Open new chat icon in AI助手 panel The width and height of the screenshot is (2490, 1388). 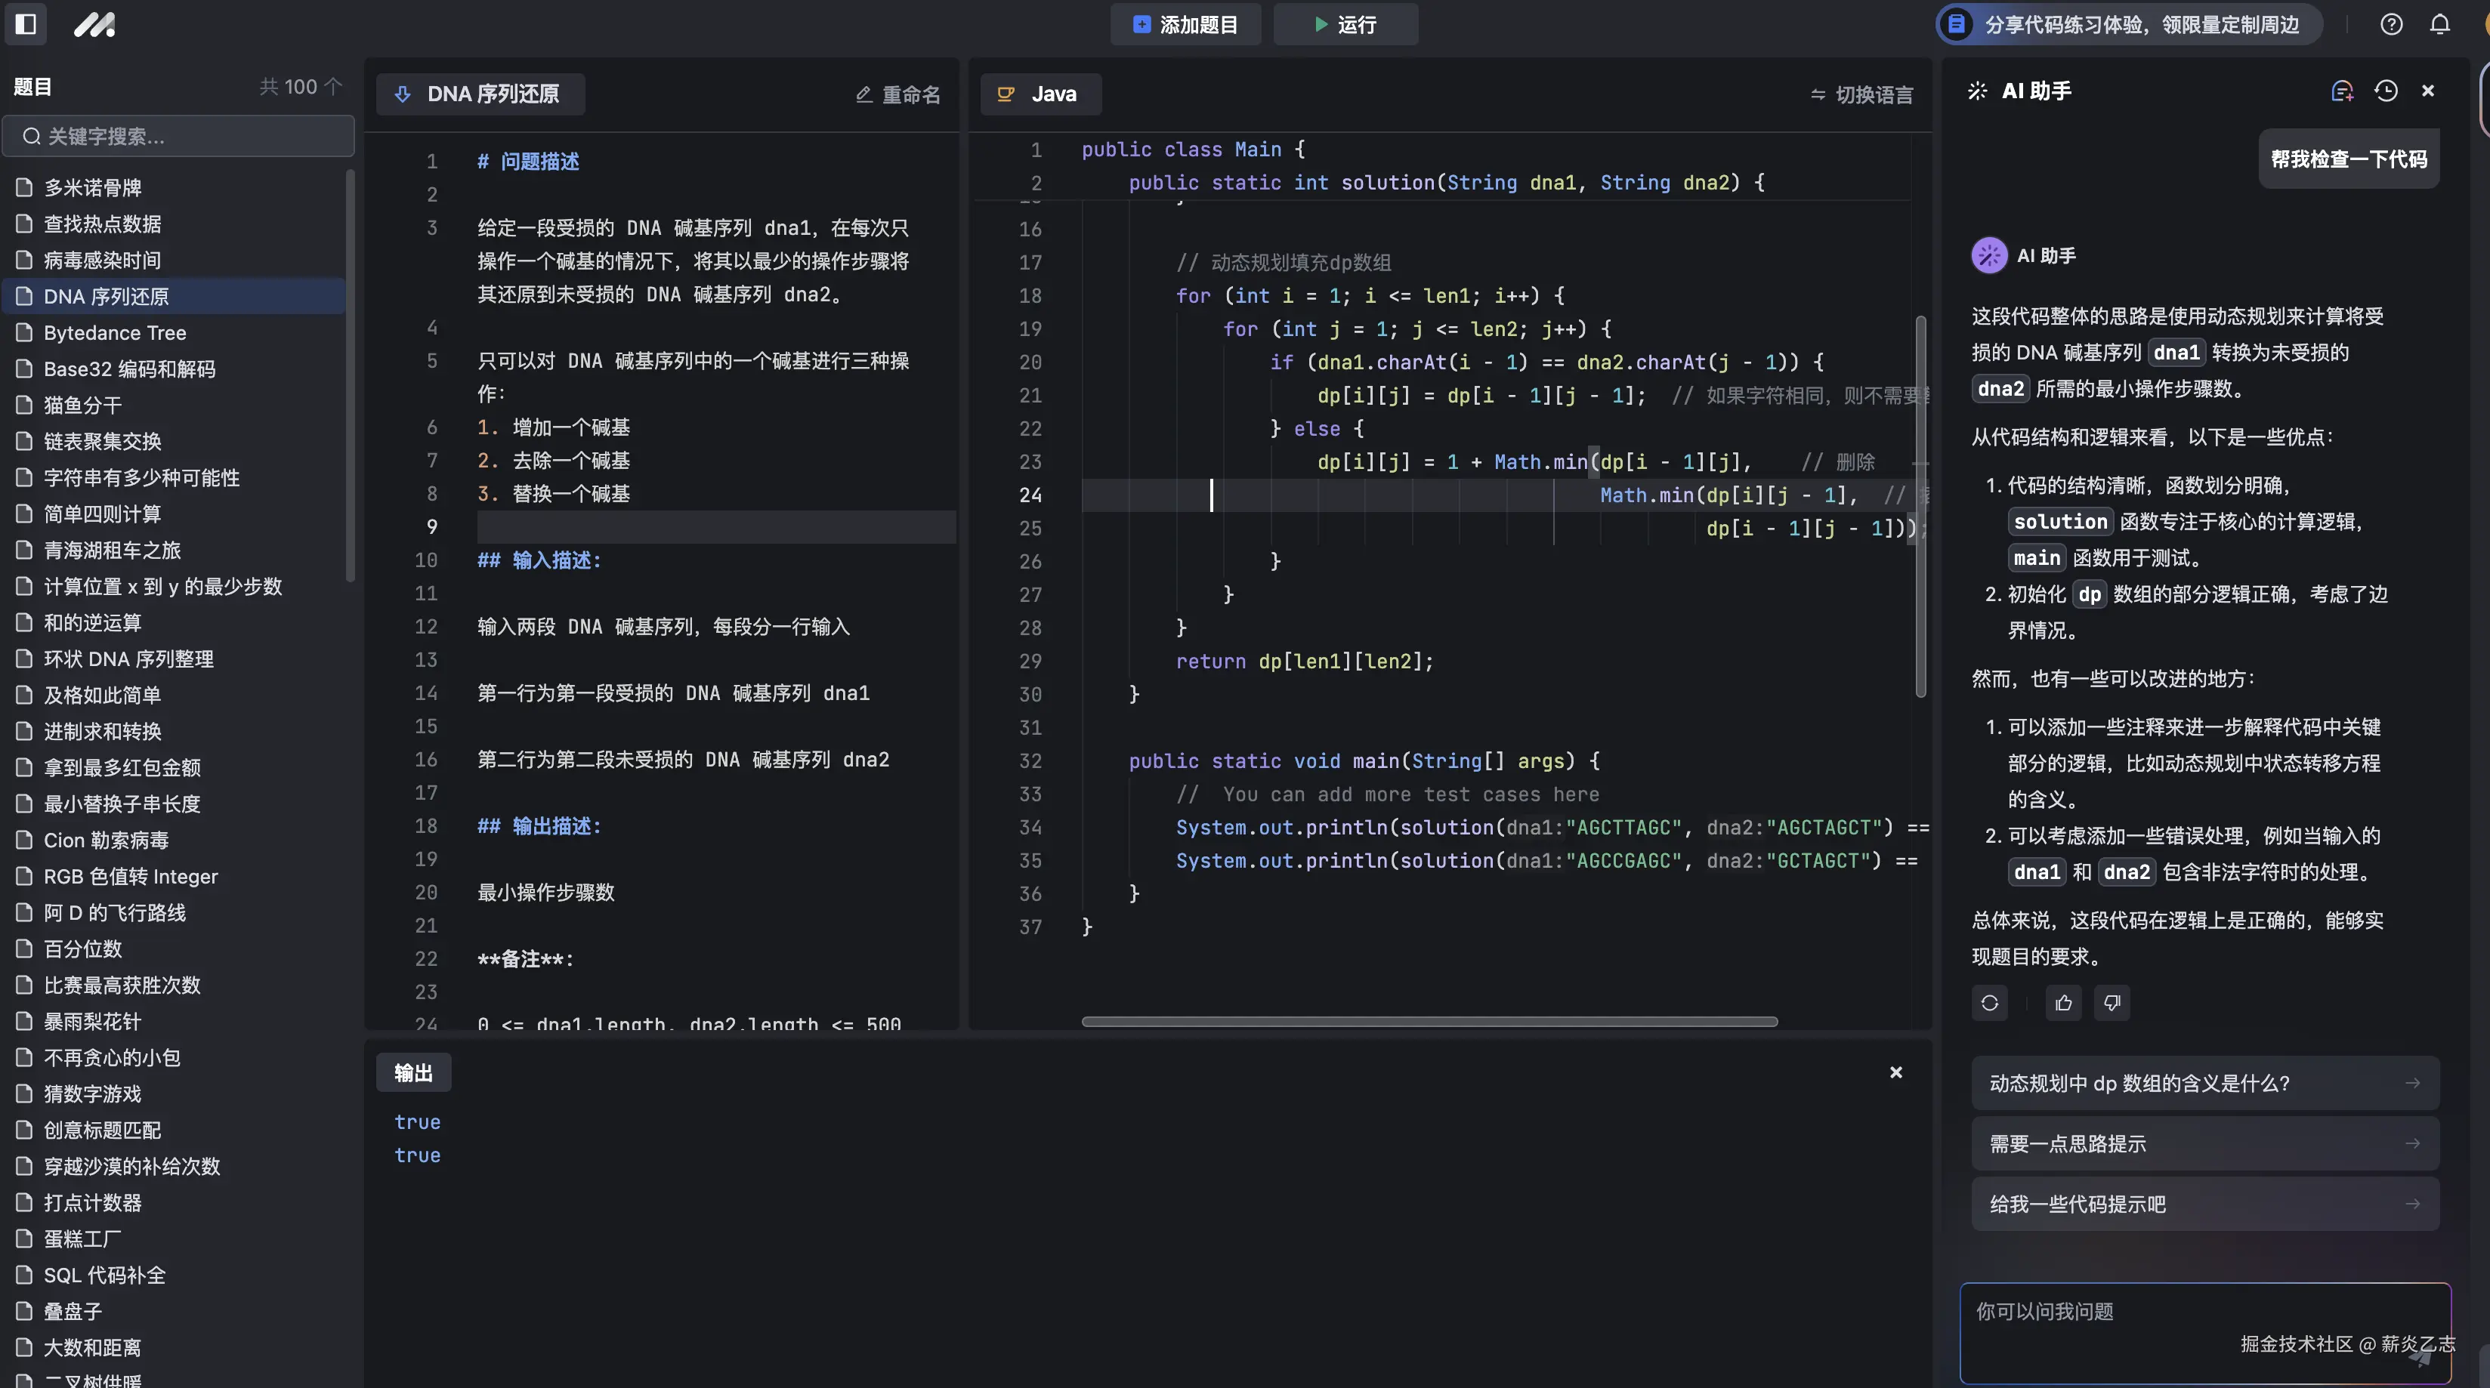point(2341,90)
